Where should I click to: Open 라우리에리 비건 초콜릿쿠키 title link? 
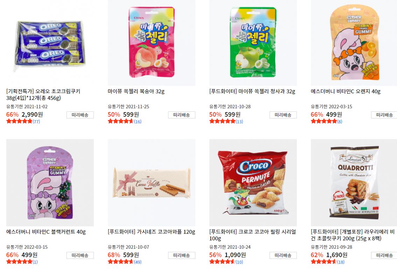[353, 235]
